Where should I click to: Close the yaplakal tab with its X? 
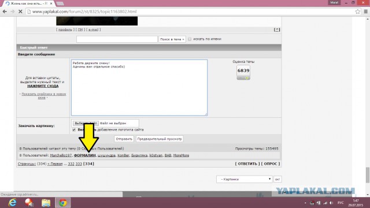pyautogui.click(x=51, y=3)
